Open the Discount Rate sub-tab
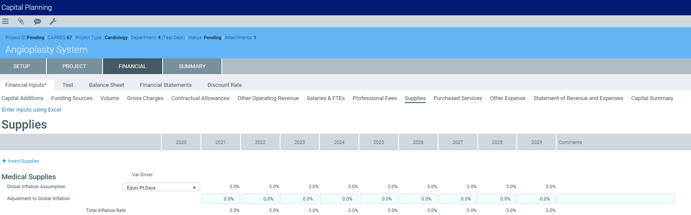691x215 pixels. 224,85
